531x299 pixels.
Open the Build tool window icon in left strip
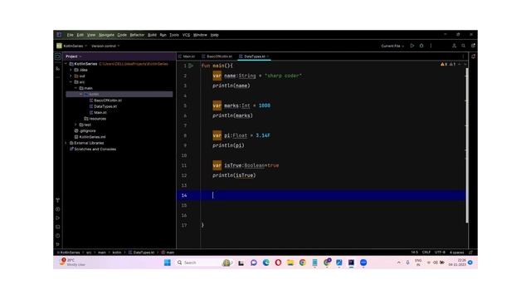58,201
